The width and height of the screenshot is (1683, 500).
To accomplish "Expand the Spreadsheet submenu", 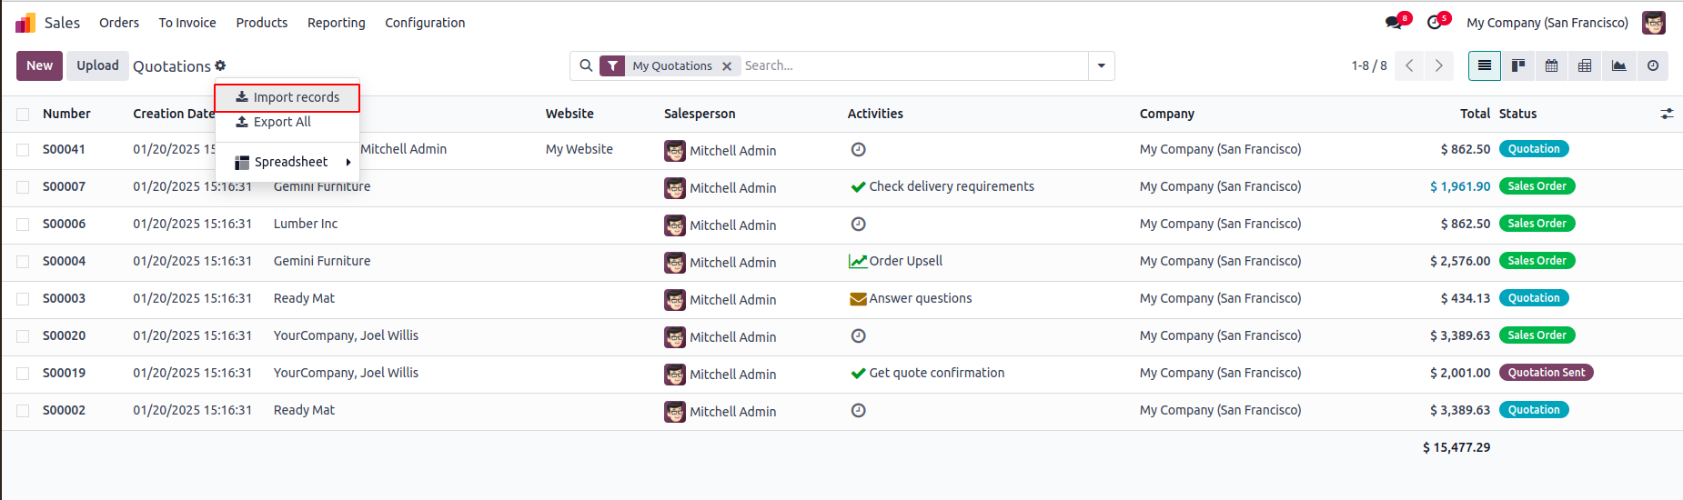I will coord(291,162).
